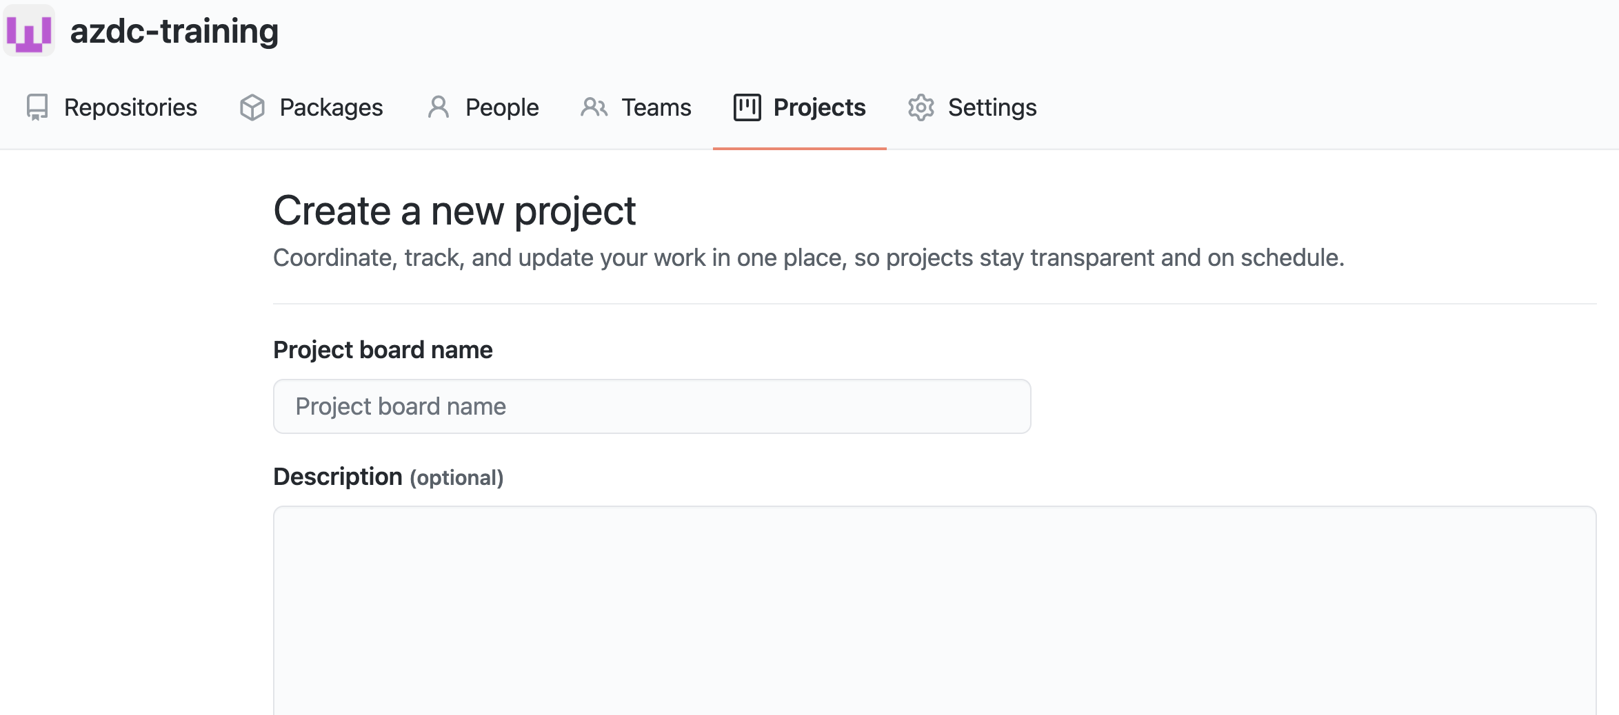Click the azdc-training organization name link
This screenshot has height=715, width=1619.
[x=174, y=30]
